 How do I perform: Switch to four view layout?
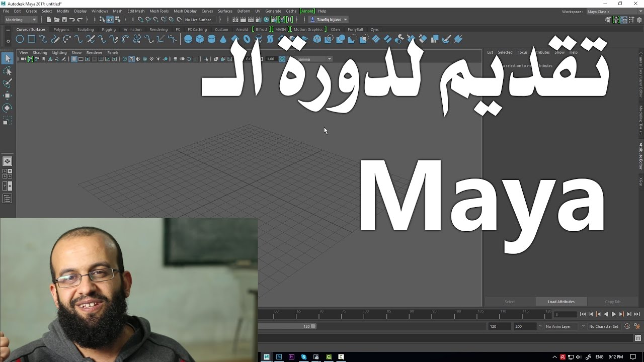[x=7, y=174]
